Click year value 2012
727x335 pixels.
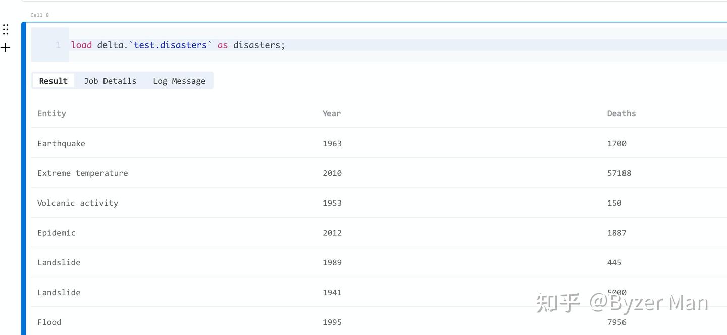coord(332,233)
